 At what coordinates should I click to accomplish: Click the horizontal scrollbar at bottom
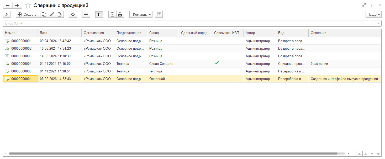[x=173, y=154]
